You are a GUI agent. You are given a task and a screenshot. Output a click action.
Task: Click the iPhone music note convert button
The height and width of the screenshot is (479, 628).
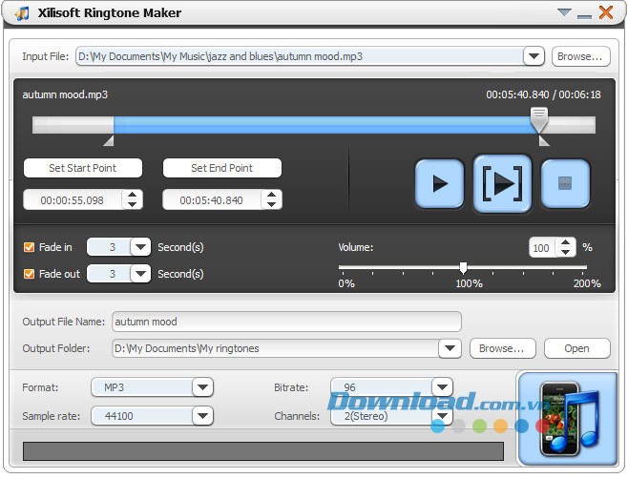pos(568,419)
